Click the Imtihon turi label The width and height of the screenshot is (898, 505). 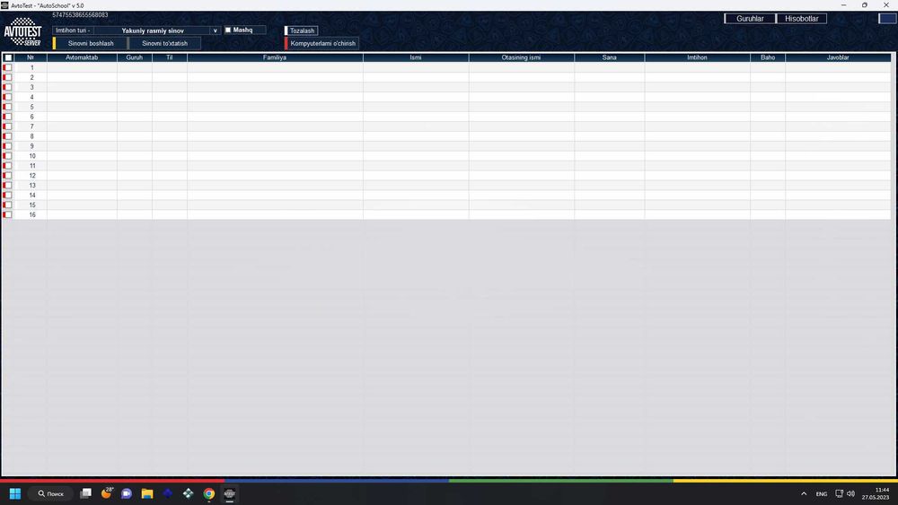[x=74, y=30]
